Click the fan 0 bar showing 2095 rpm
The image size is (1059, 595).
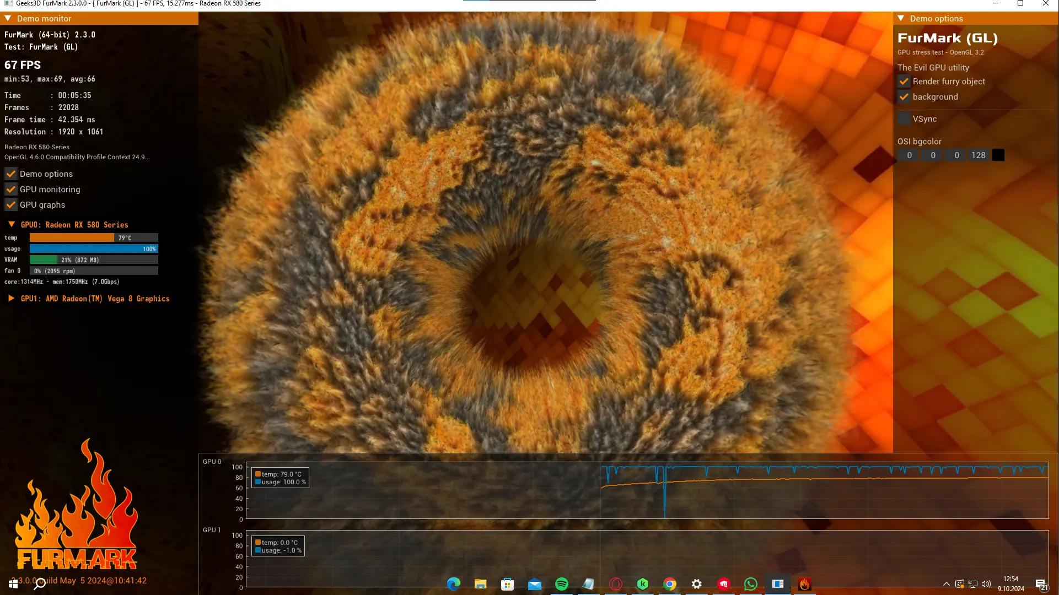94,271
